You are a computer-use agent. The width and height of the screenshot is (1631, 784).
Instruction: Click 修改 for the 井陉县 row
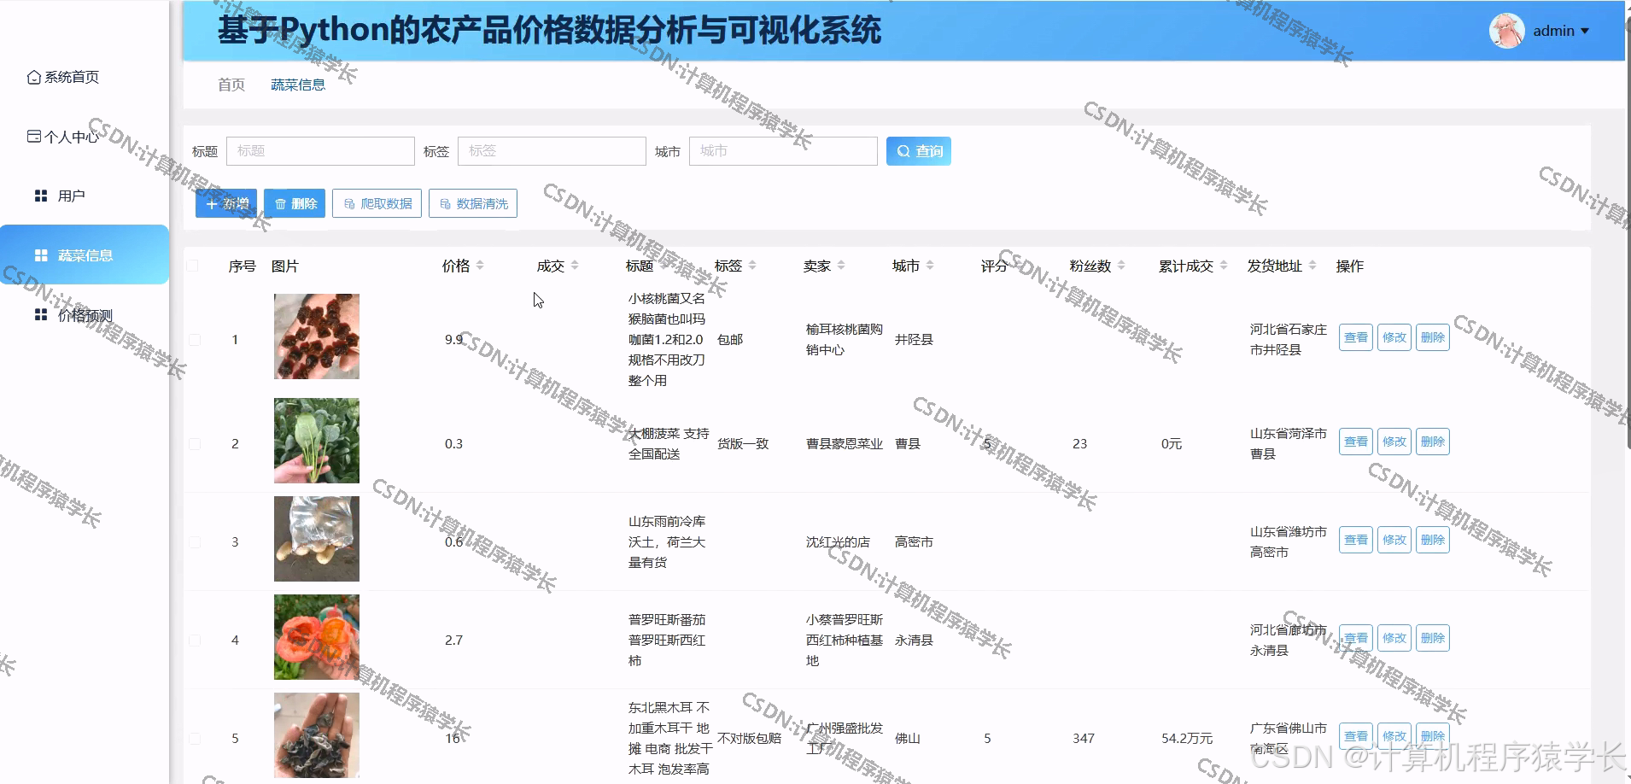point(1394,337)
